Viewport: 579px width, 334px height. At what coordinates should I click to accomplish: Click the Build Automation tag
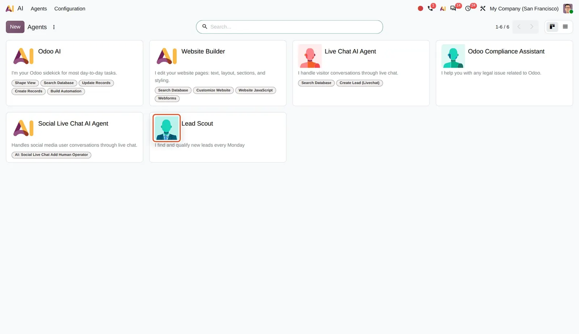(66, 91)
